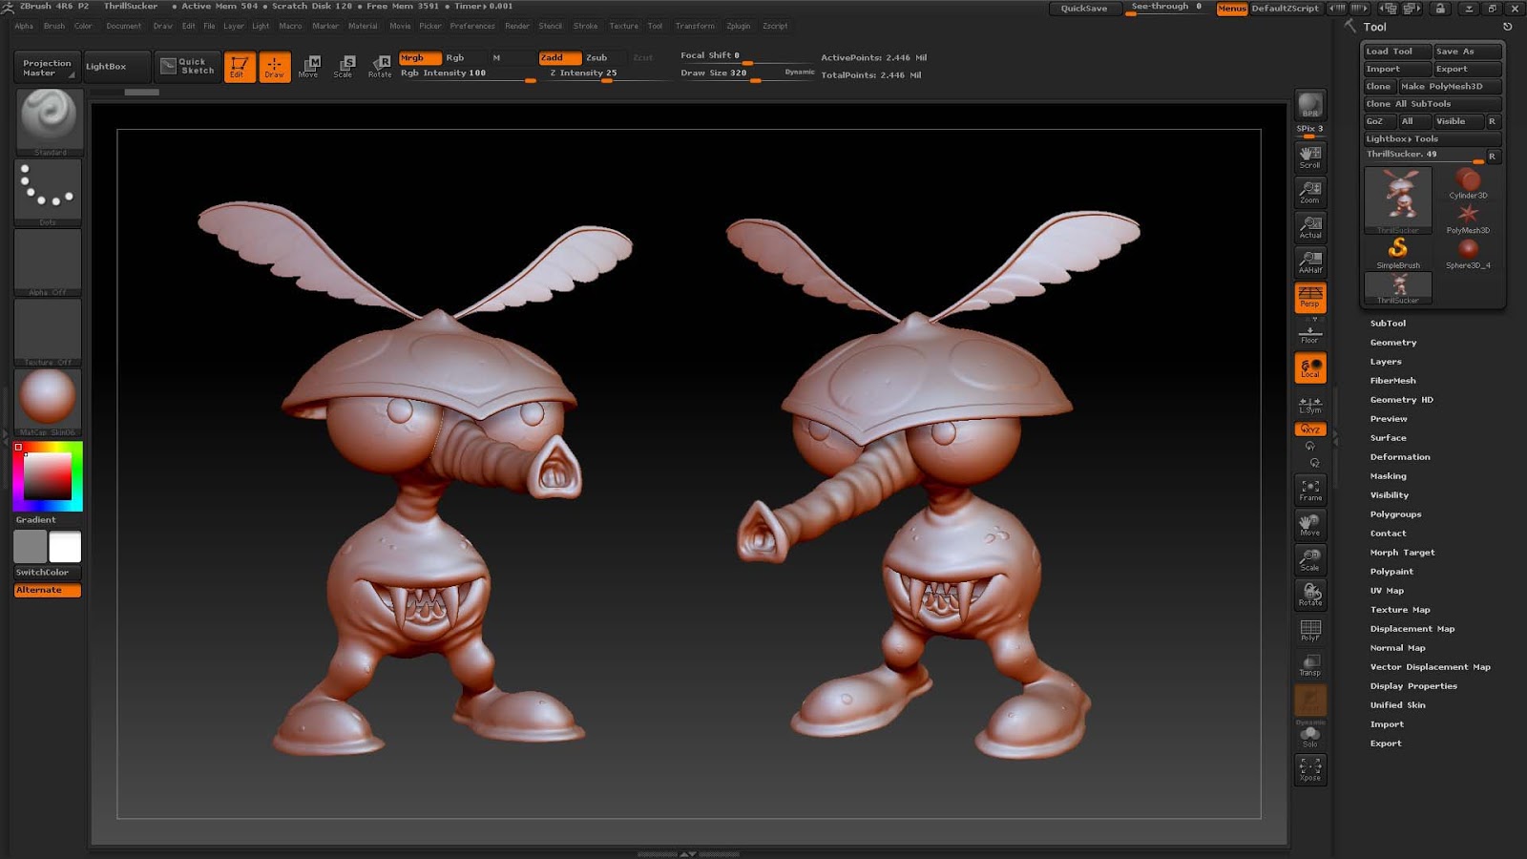
Task: Toggle Persp perspective mode
Action: [x=1310, y=297]
